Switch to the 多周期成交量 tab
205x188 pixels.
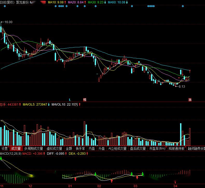(33, 148)
